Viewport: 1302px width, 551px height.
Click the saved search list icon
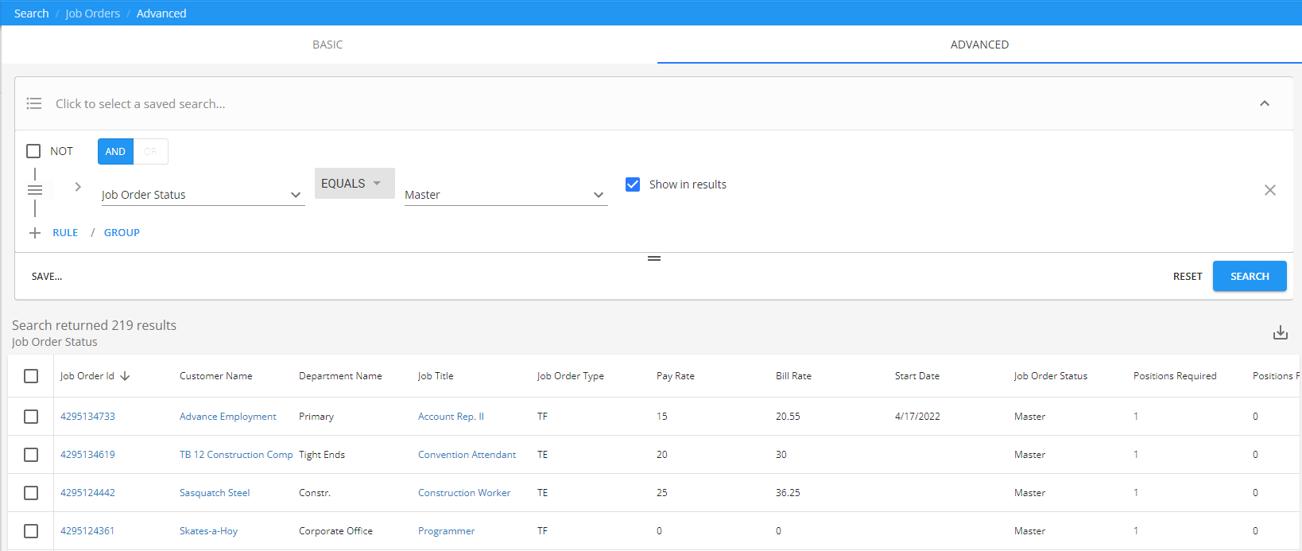[34, 103]
